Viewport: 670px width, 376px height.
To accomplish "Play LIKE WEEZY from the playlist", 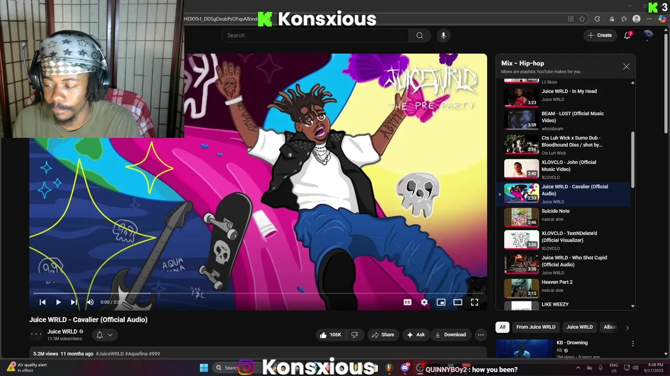I will (564, 305).
